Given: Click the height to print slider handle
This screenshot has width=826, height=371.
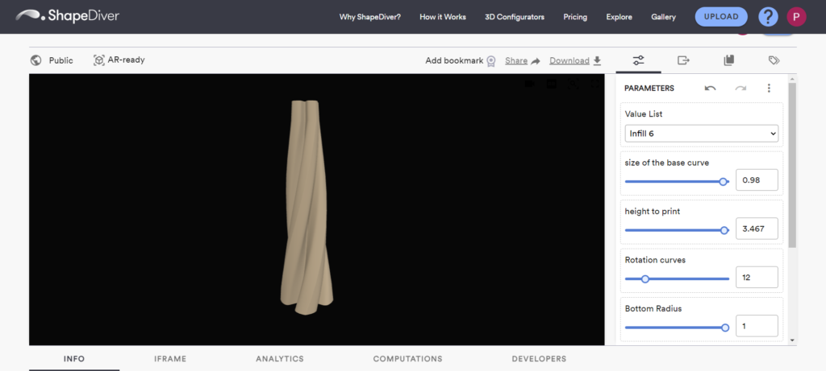Looking at the screenshot, I should tap(724, 230).
